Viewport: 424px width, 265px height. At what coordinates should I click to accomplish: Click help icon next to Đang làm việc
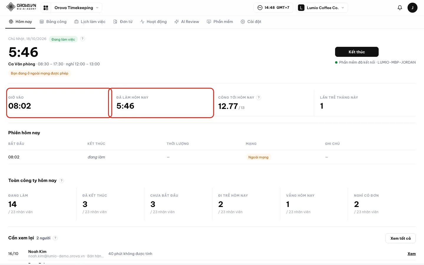coord(83,39)
